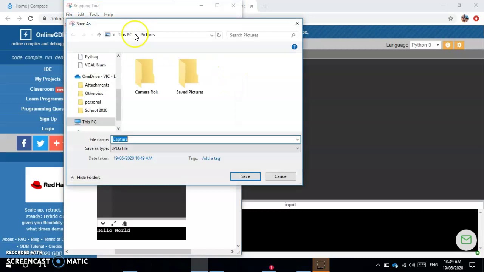Open the IDE link in OnlineGDB sidebar
This screenshot has width=484, height=272.
48,69
